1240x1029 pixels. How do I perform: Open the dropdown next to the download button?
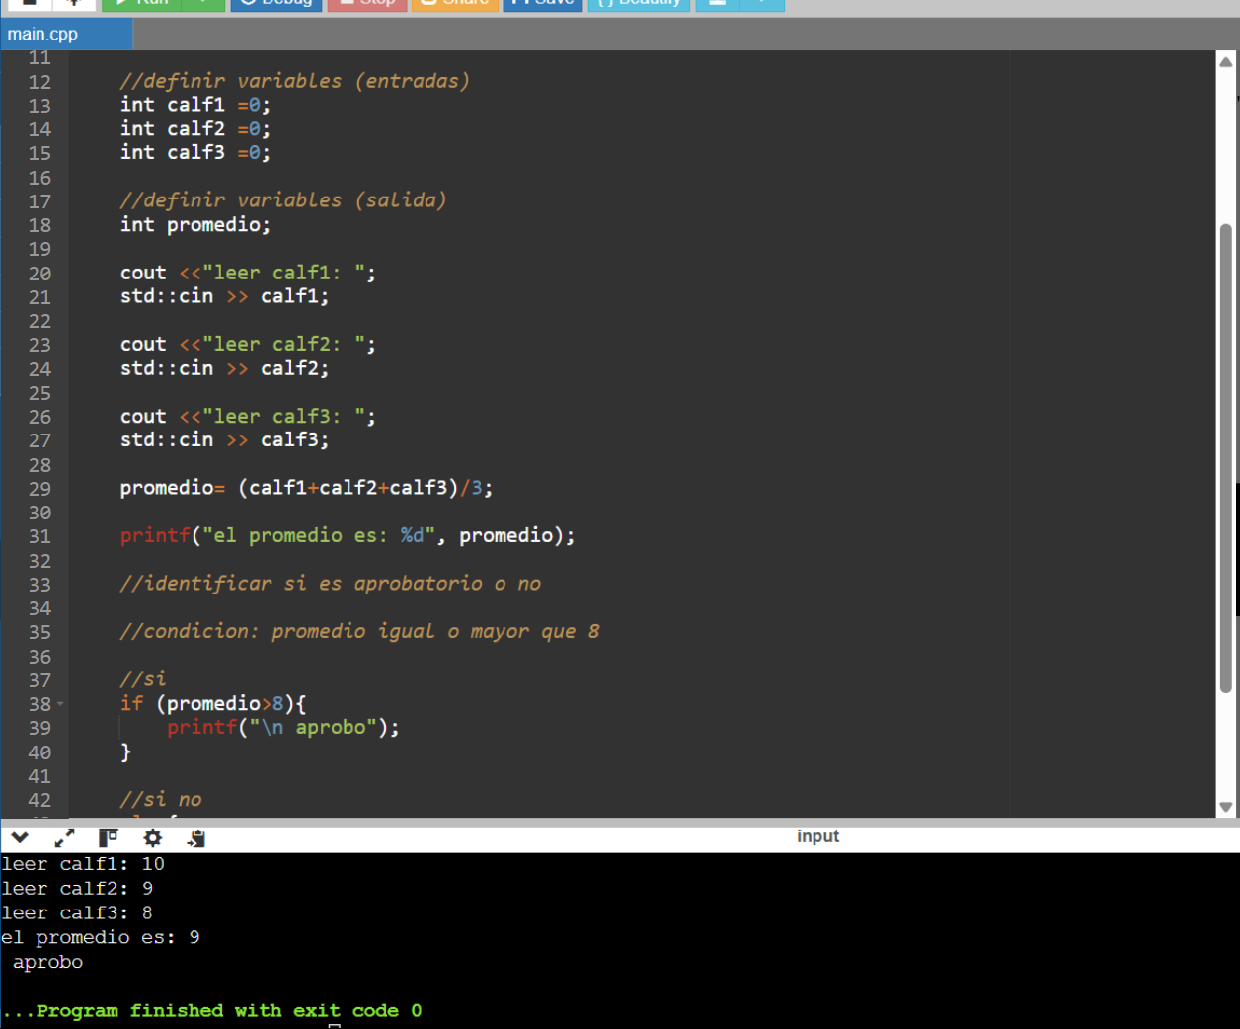pos(762,3)
